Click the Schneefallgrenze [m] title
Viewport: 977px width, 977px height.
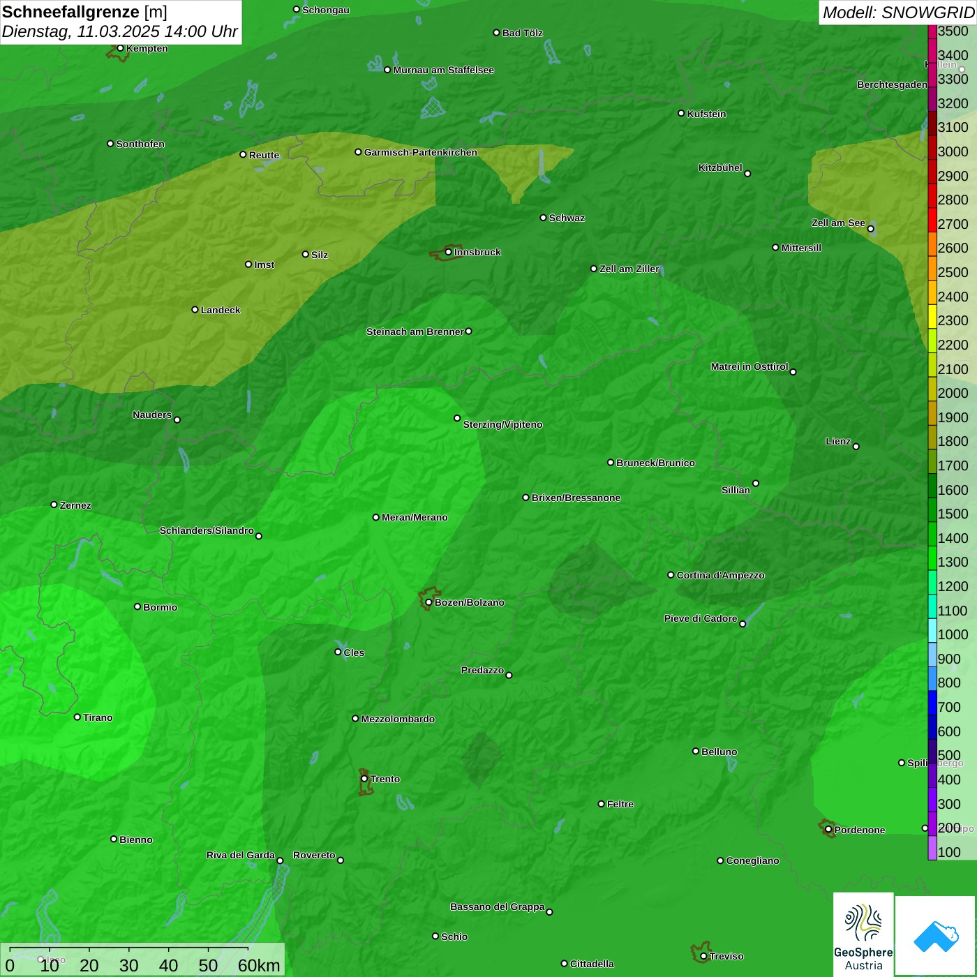click(x=84, y=12)
